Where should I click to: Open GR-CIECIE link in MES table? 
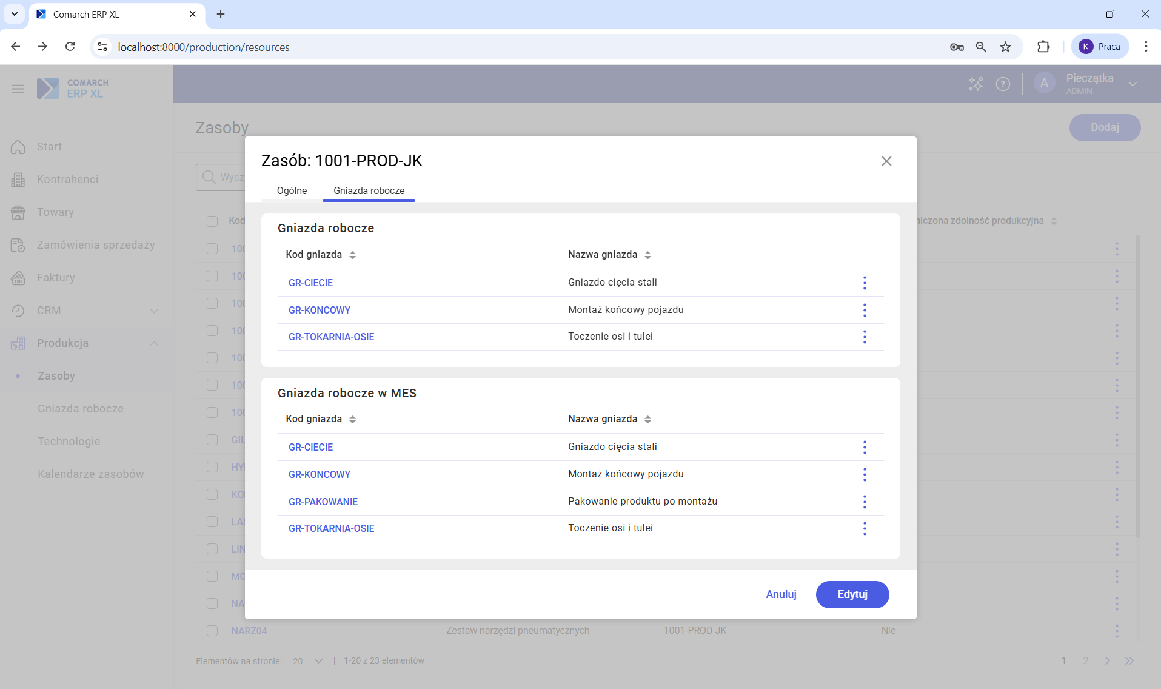pos(310,447)
